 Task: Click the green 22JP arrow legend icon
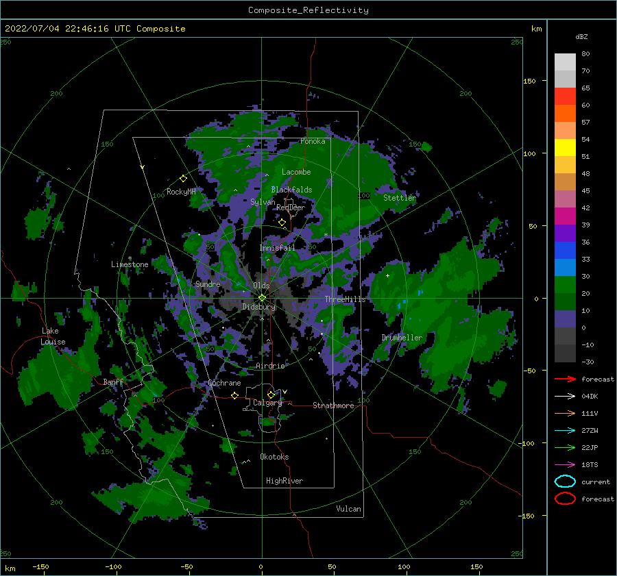tap(565, 447)
